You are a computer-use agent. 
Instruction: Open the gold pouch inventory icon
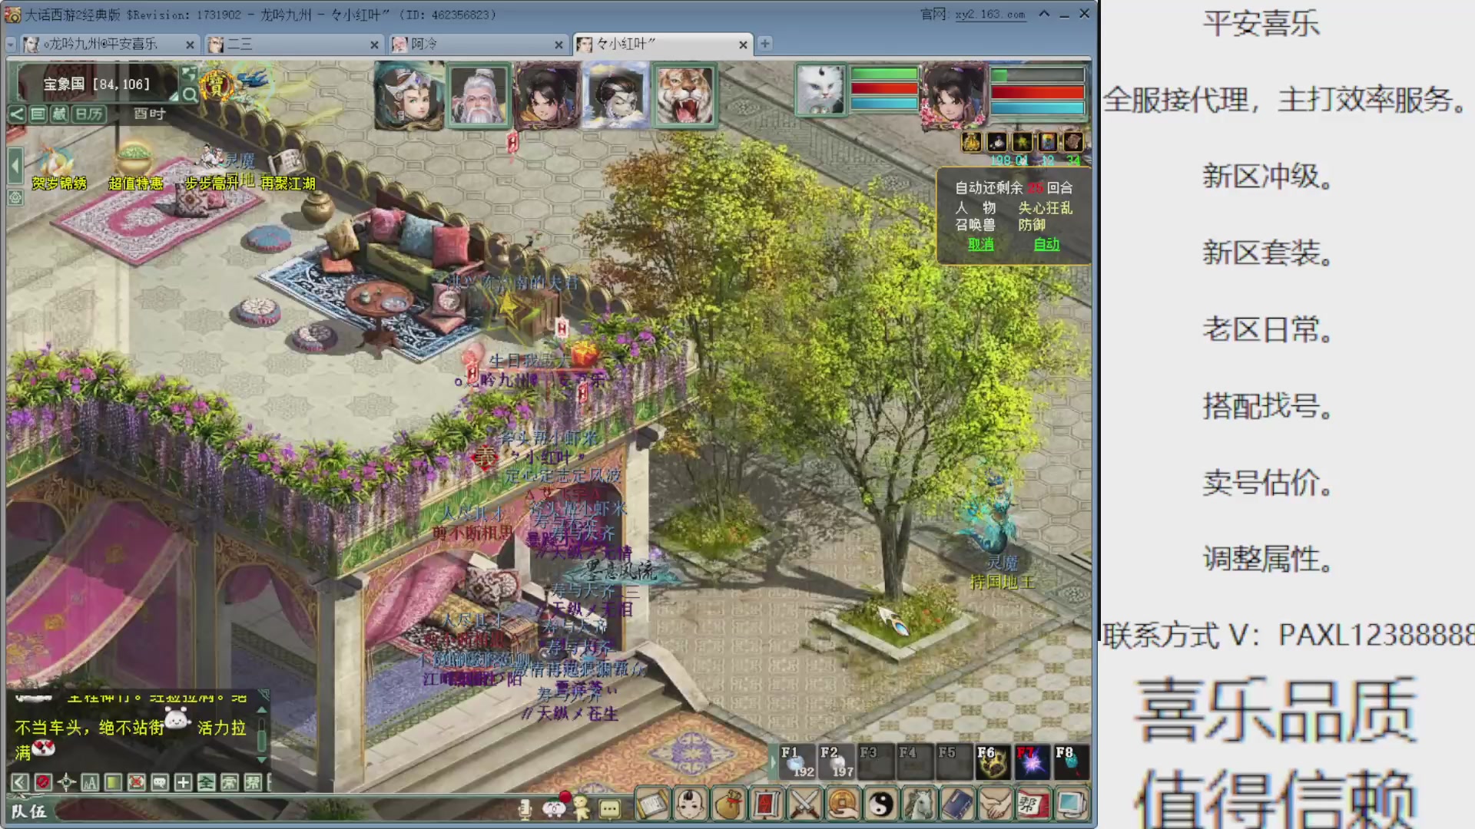click(728, 804)
